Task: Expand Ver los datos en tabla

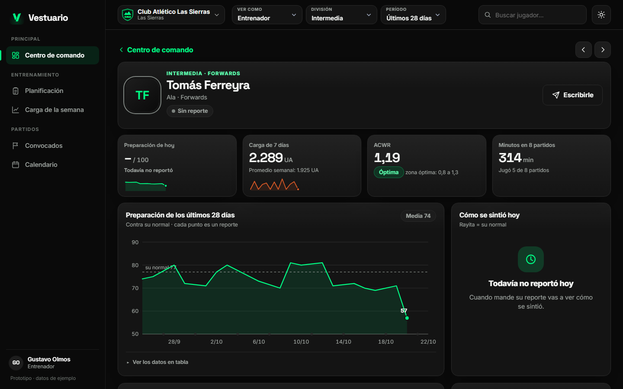Action: [x=157, y=362]
